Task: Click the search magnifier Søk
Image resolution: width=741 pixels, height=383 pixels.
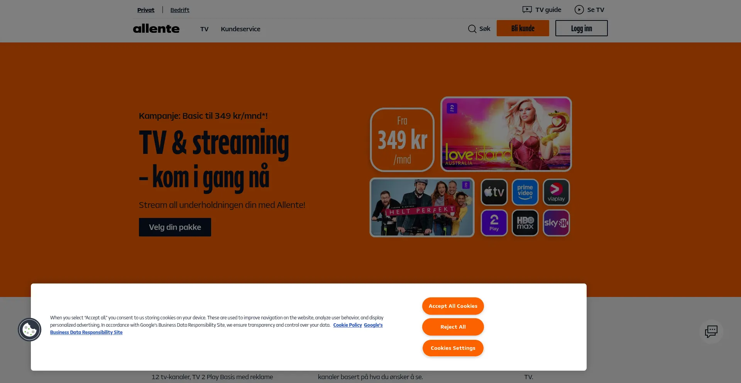Action: click(x=479, y=29)
